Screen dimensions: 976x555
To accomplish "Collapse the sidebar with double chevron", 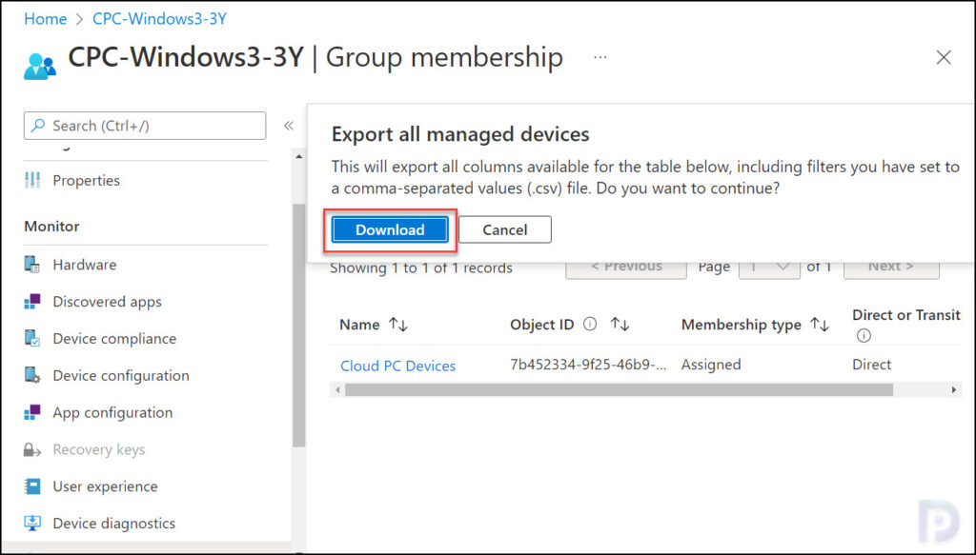I will [289, 126].
